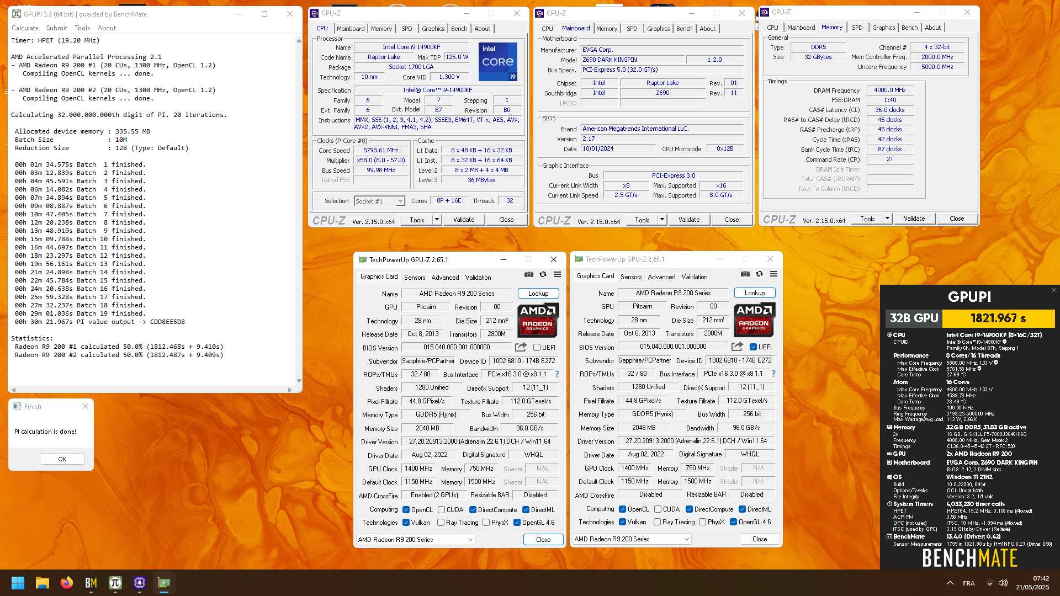Open About menu in GPUPI
This screenshot has height=596, width=1060.
107,28
